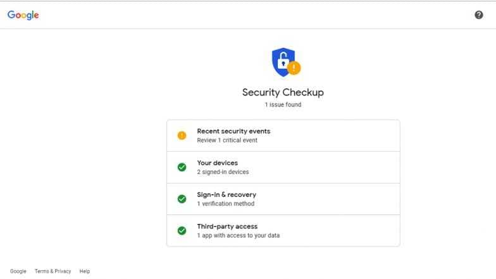The image size is (496, 279).
Task: Open the Google footer link
Action: tap(18, 271)
